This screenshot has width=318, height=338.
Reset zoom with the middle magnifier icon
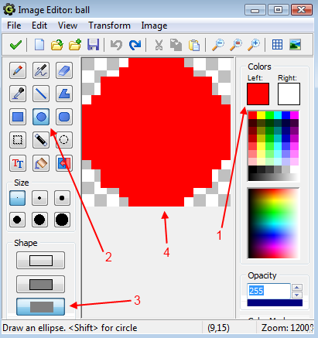pos(236,45)
